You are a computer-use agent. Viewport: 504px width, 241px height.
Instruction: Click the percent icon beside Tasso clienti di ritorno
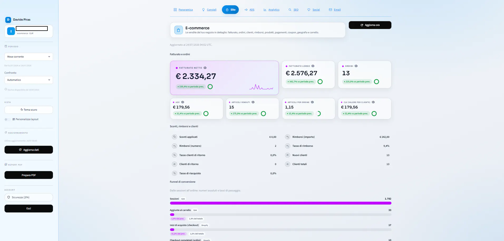tap(175, 155)
